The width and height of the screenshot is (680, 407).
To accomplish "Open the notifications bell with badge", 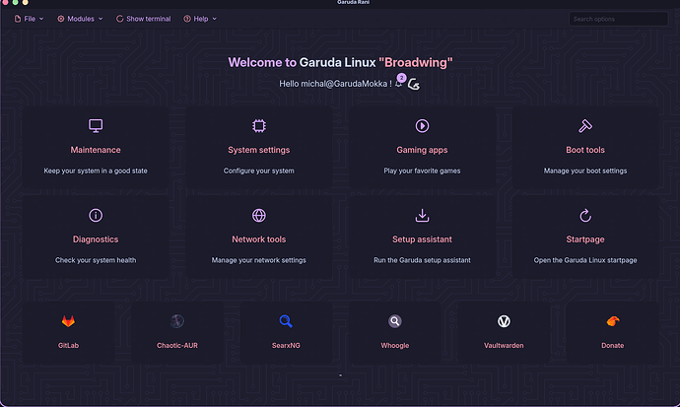I will point(399,83).
